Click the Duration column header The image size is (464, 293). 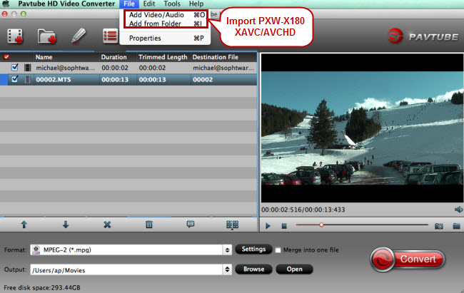coord(114,57)
